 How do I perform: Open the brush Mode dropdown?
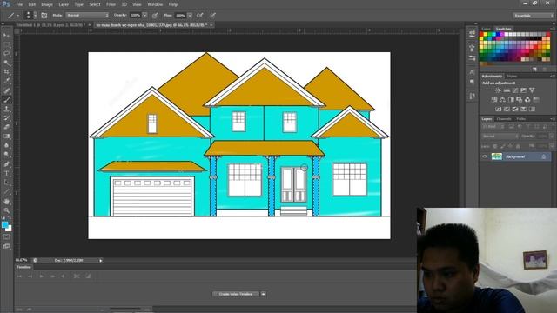coord(87,16)
